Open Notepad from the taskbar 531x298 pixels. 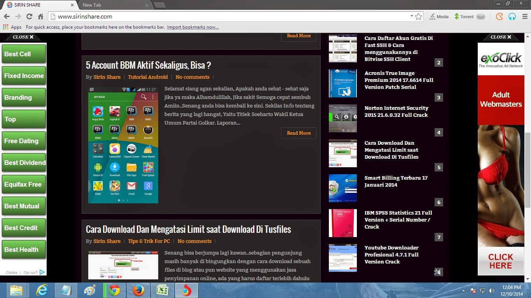pos(66,290)
